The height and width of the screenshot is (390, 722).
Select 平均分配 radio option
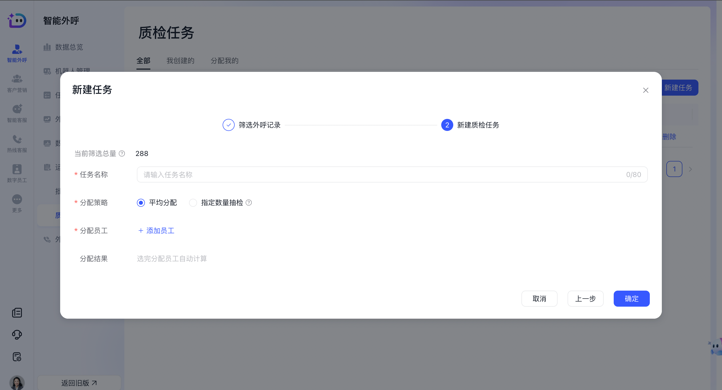point(141,203)
